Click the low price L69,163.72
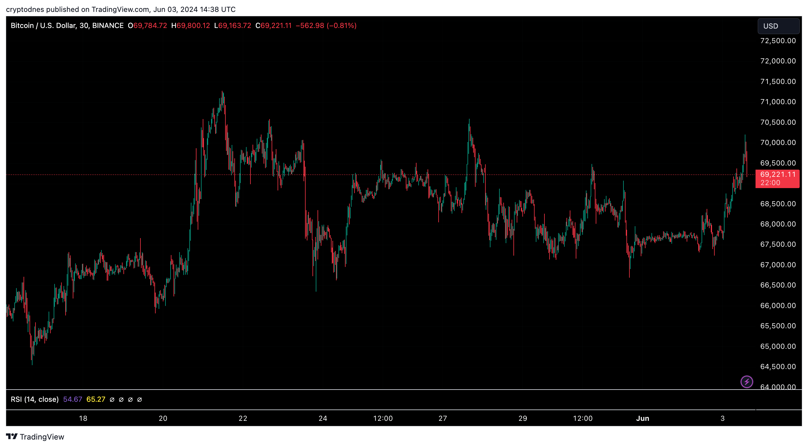This screenshot has height=447, width=808. pos(233,26)
